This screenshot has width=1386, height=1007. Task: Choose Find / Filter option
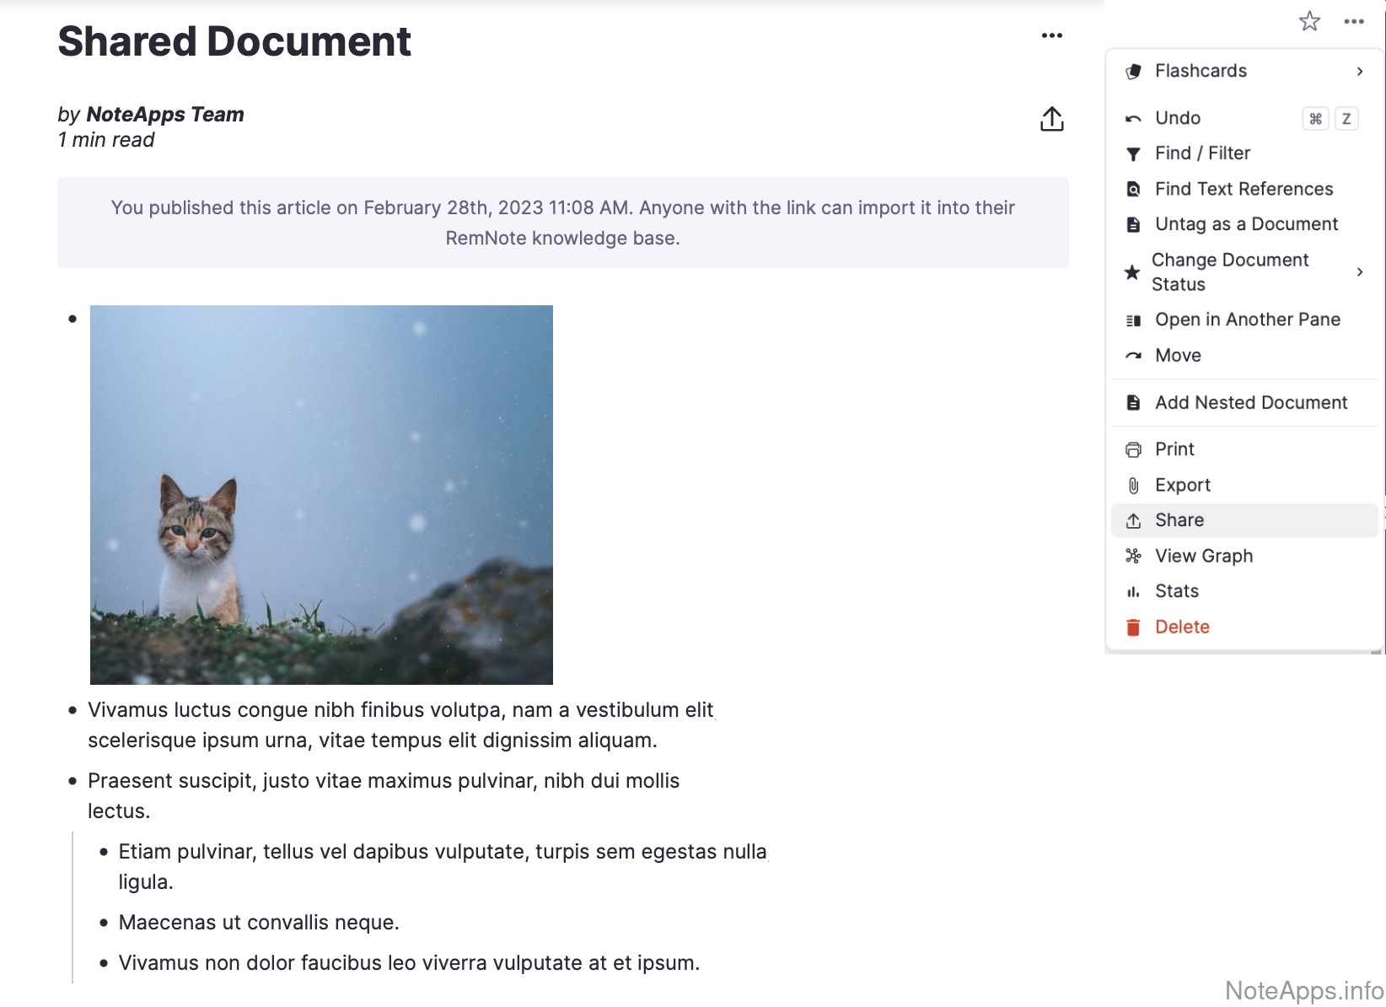point(1202,153)
